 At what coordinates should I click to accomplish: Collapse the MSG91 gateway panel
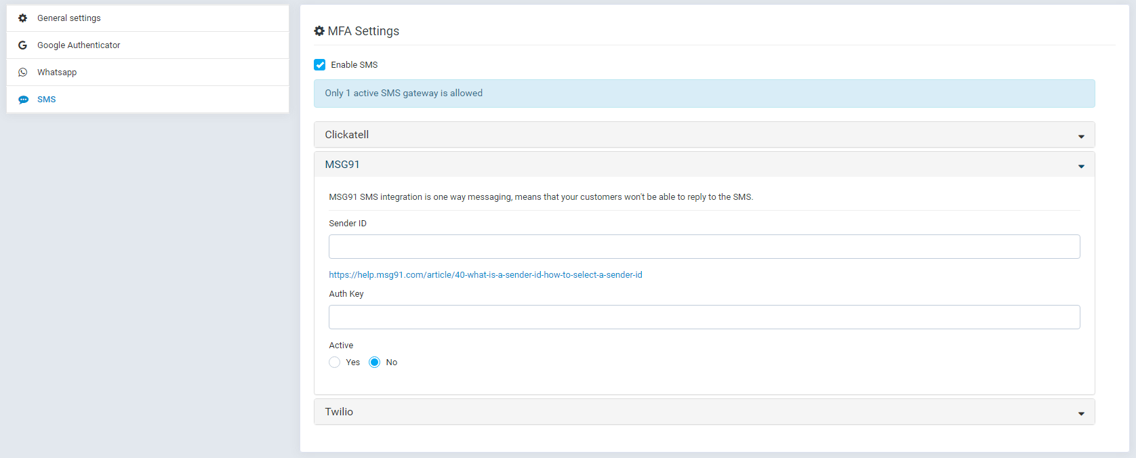(704, 165)
